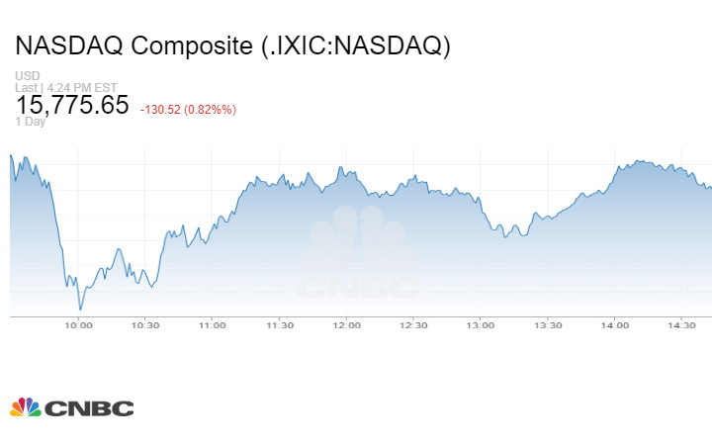Click the 10:00 time axis label
This screenshot has height=445, width=712.
[79, 325]
